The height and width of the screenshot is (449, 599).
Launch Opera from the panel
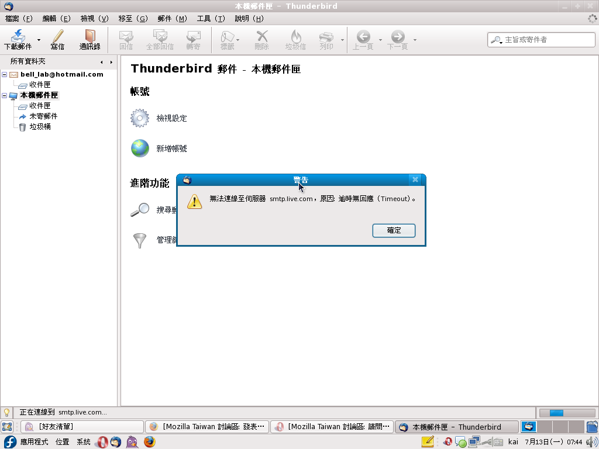coord(102,442)
